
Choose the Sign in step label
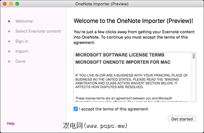22,41
